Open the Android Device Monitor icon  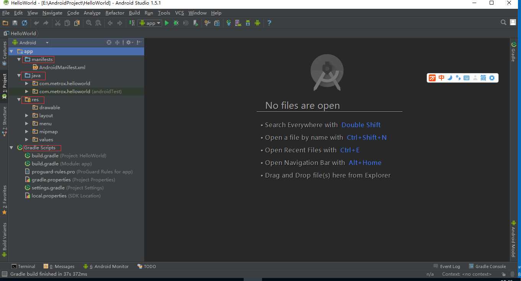tap(257, 23)
